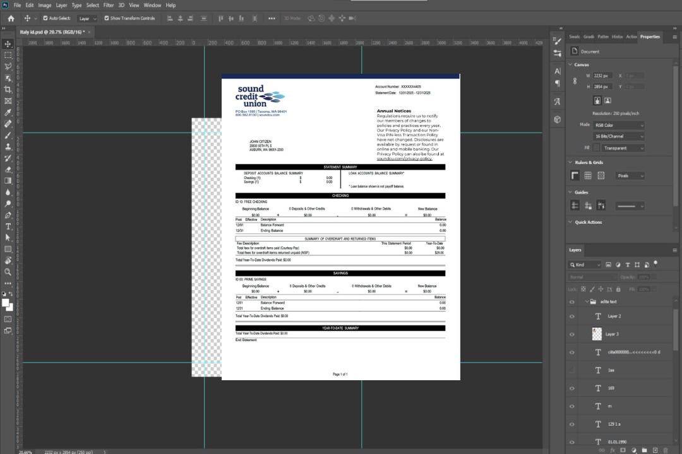682x454 pixels.
Task: Open the File menu
Action: click(x=17, y=5)
